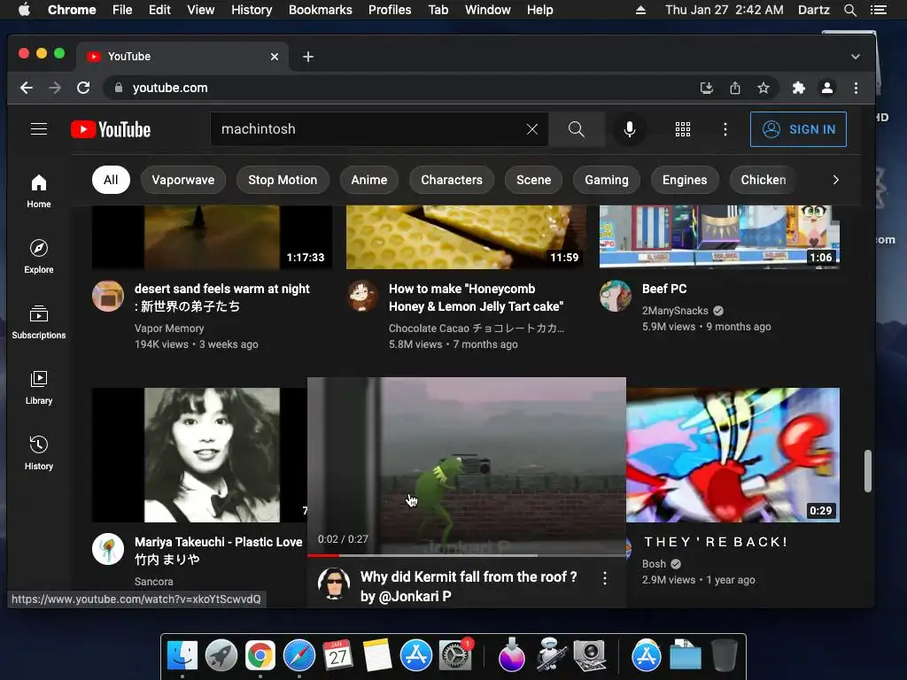This screenshot has height=680, width=907.
Task: Open the 2ManySnacks channel avatar
Action: [x=616, y=296]
